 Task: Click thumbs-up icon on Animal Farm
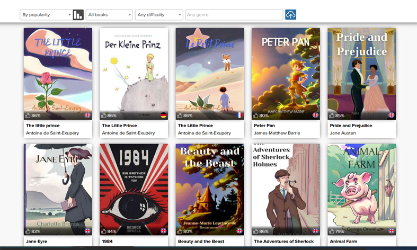(332, 231)
